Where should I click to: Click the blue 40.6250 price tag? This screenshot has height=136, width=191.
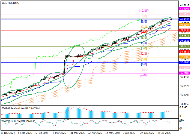pyautogui.click(x=184, y=19)
